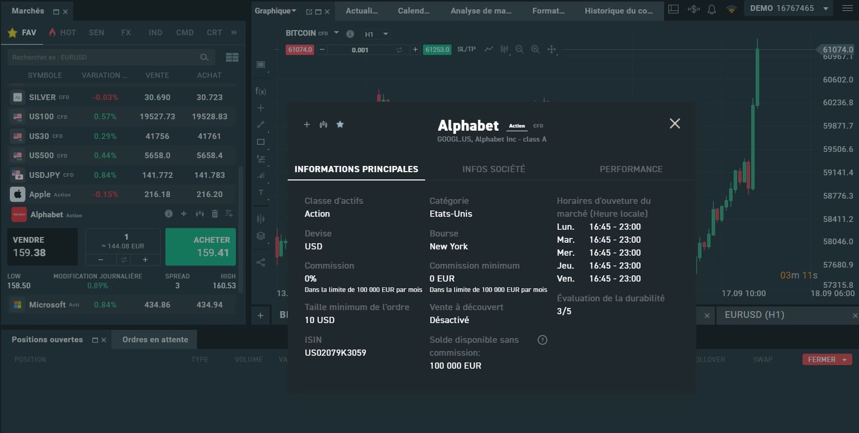Screen dimensions: 859x433
Task: Click the share icon in chart sidebar
Action: click(261, 262)
